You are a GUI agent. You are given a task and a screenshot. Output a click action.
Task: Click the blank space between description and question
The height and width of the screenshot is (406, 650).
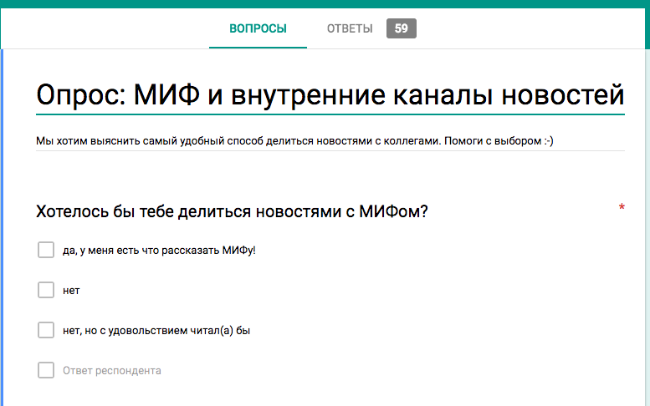point(330,174)
